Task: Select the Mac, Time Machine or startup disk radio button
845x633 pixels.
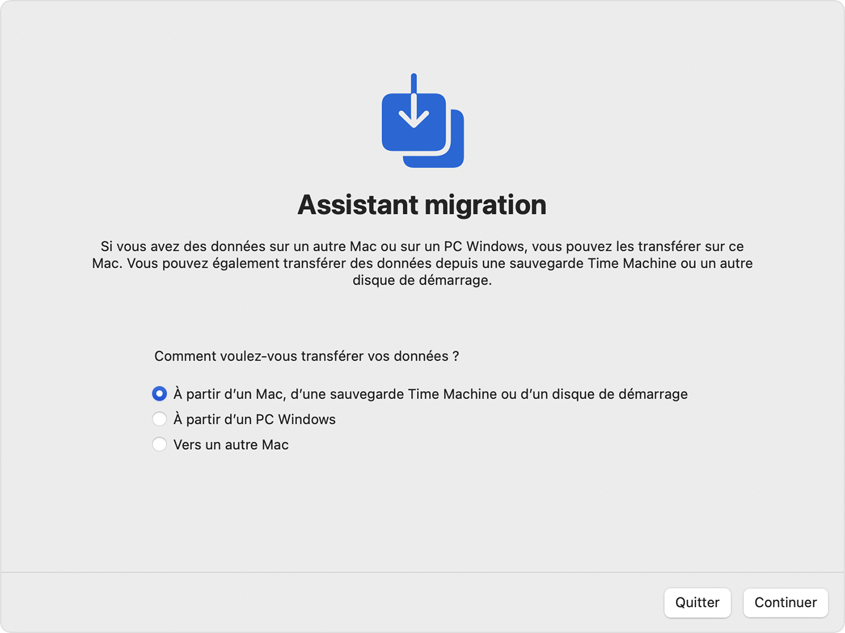Action: tap(159, 394)
